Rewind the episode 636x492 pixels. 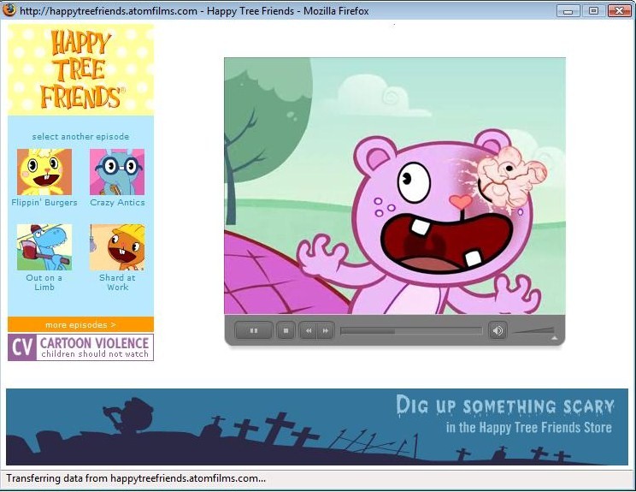pos(309,330)
